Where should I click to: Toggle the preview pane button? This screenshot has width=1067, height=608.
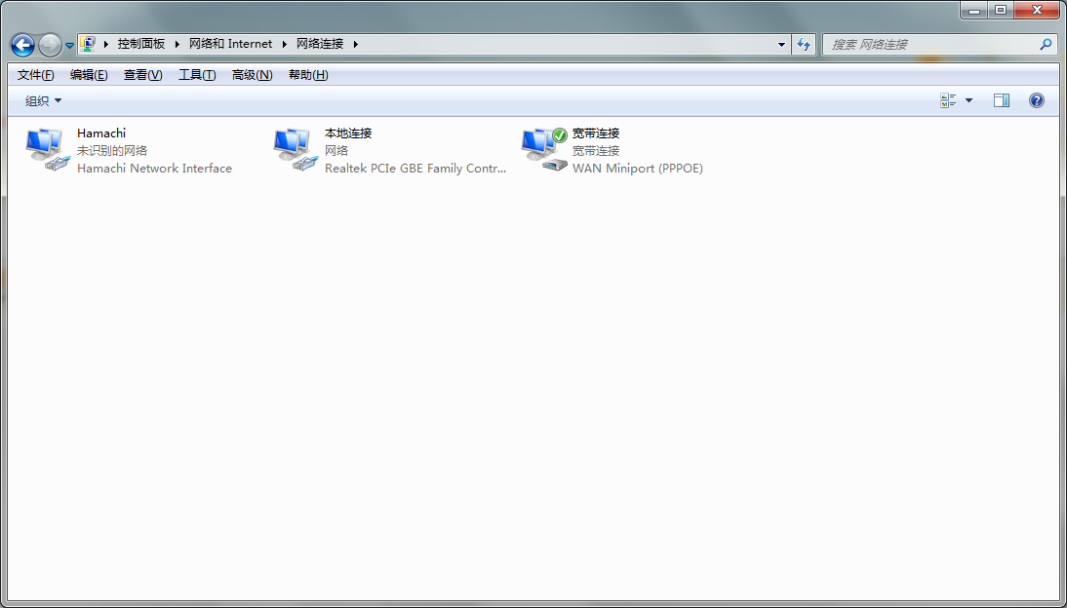(x=1001, y=100)
